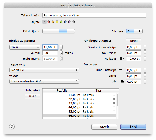Open tab type popup for 33,00 pt
This screenshot has width=156, height=140.
pos(114,103)
